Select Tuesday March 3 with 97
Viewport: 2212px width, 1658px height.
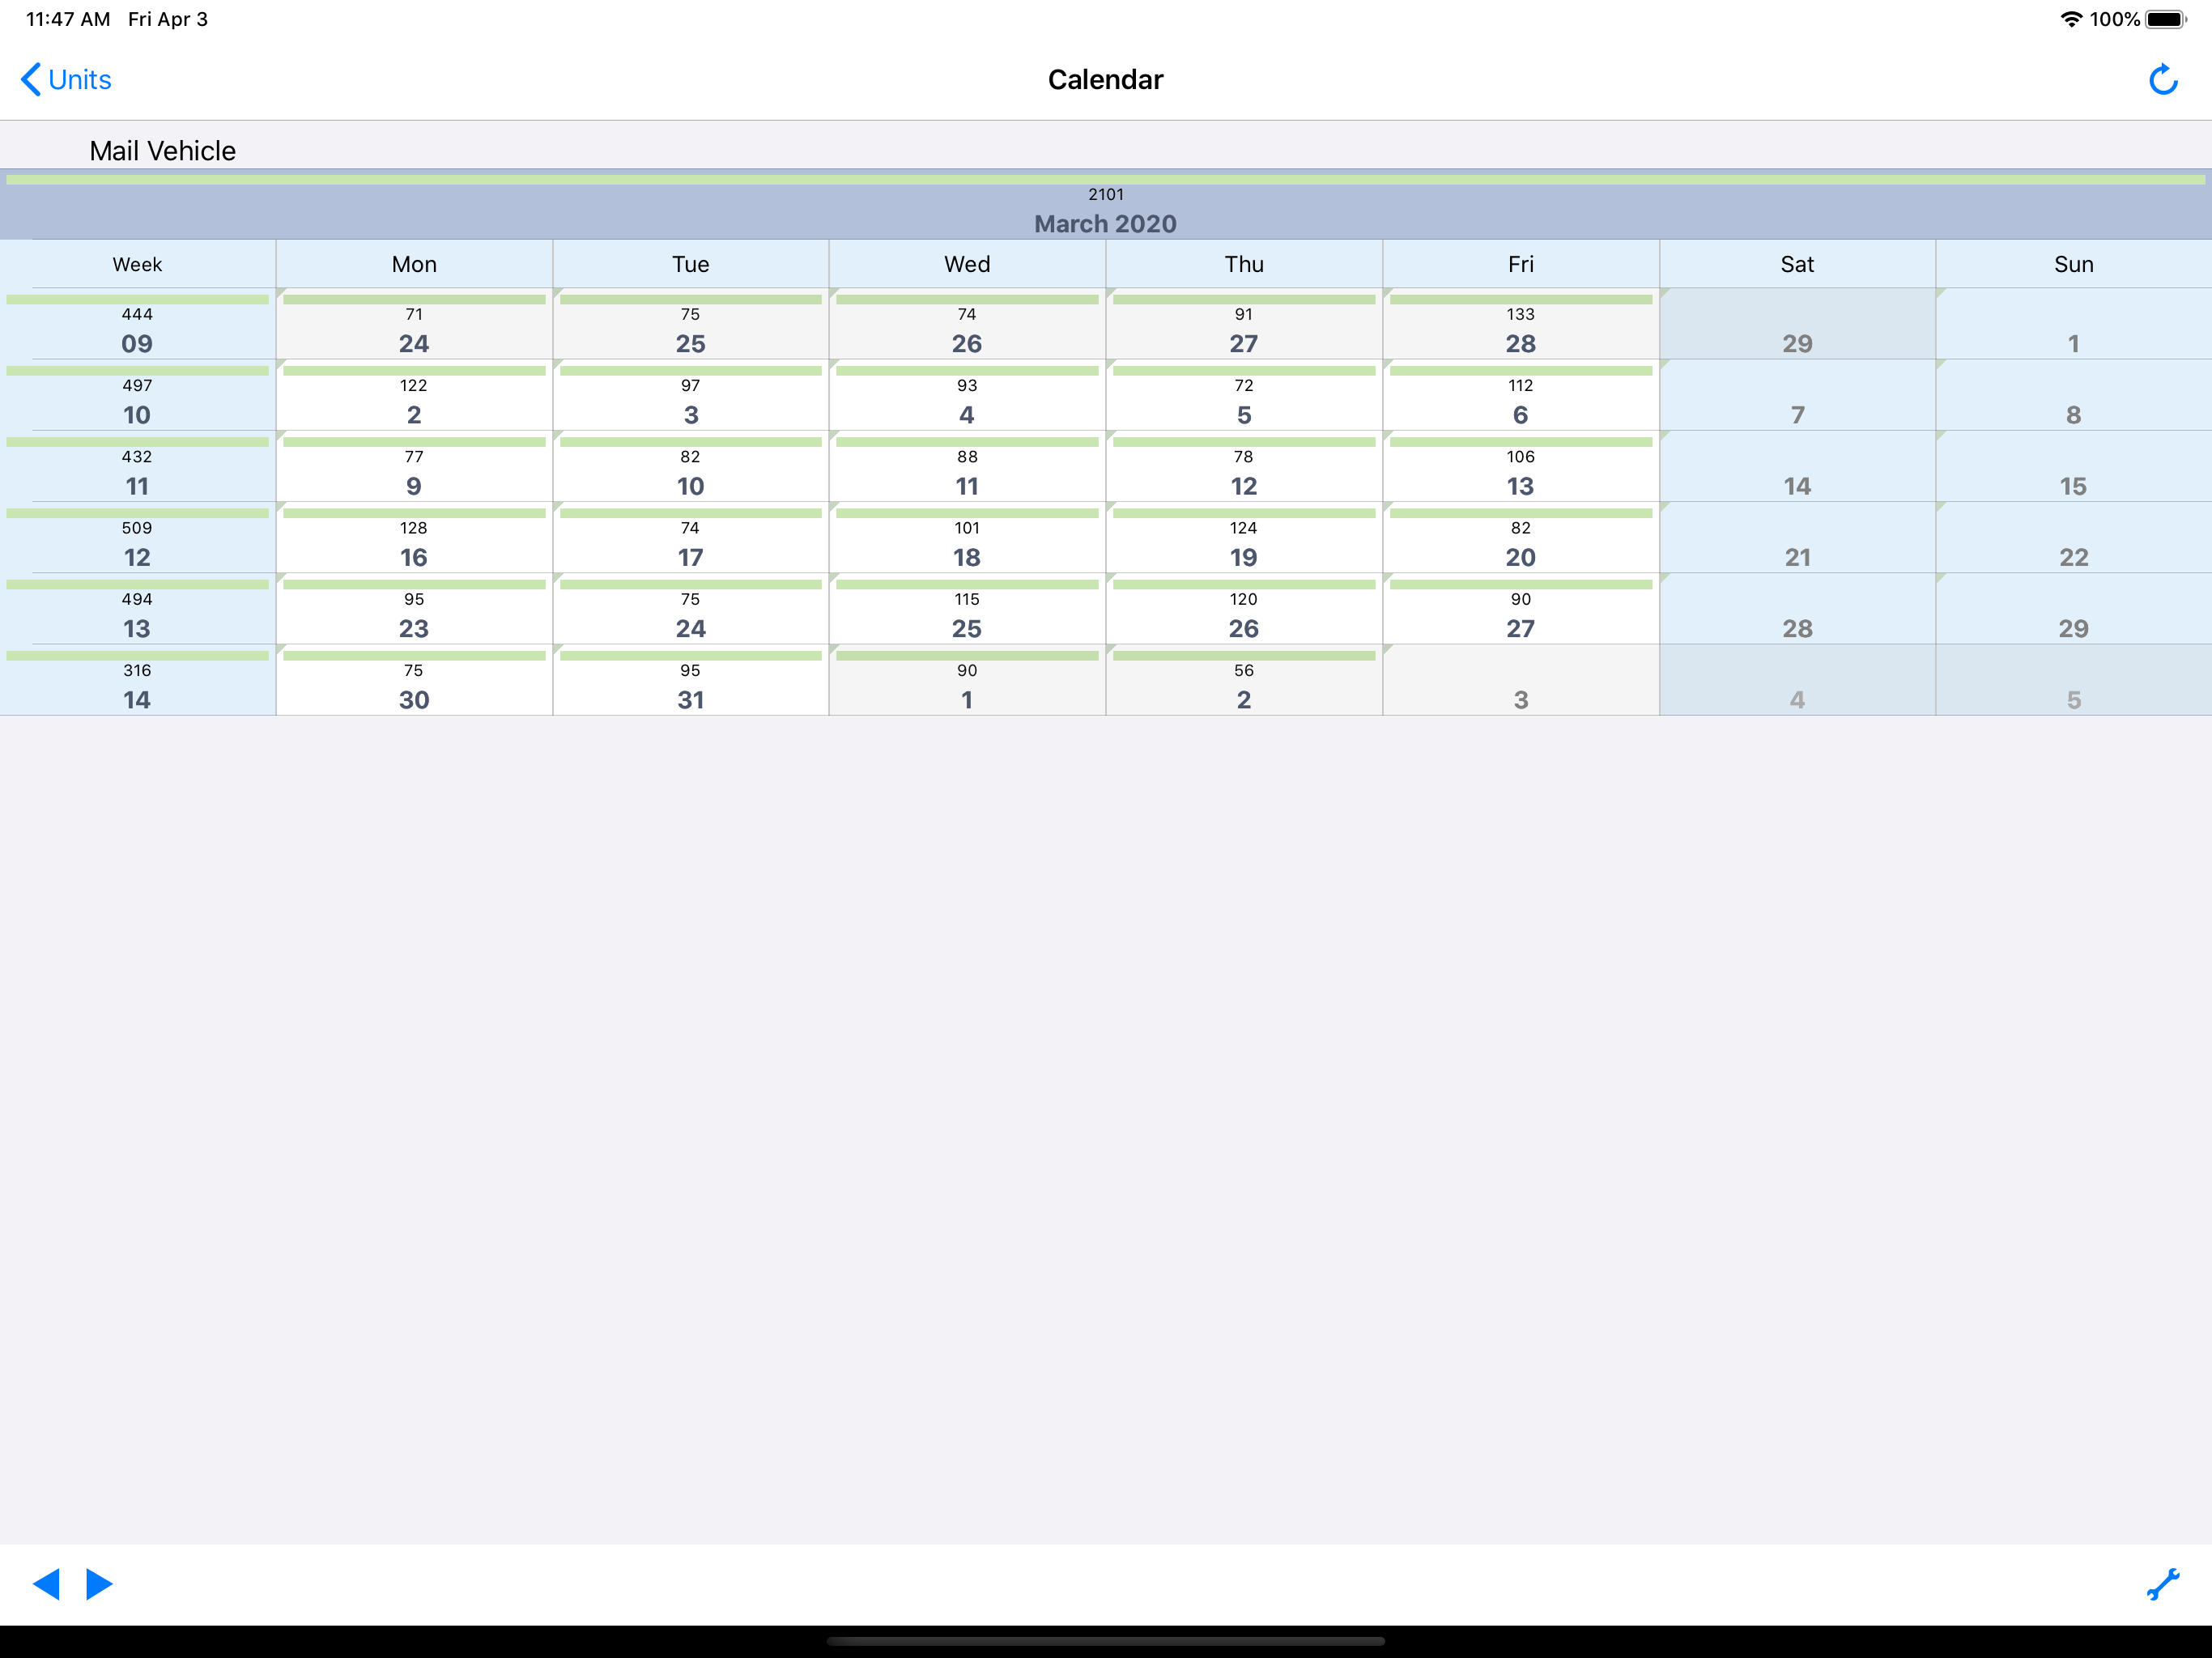pos(691,396)
